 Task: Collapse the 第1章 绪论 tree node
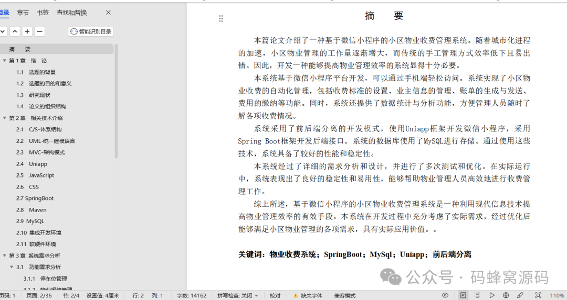pyautogui.click(x=4, y=61)
